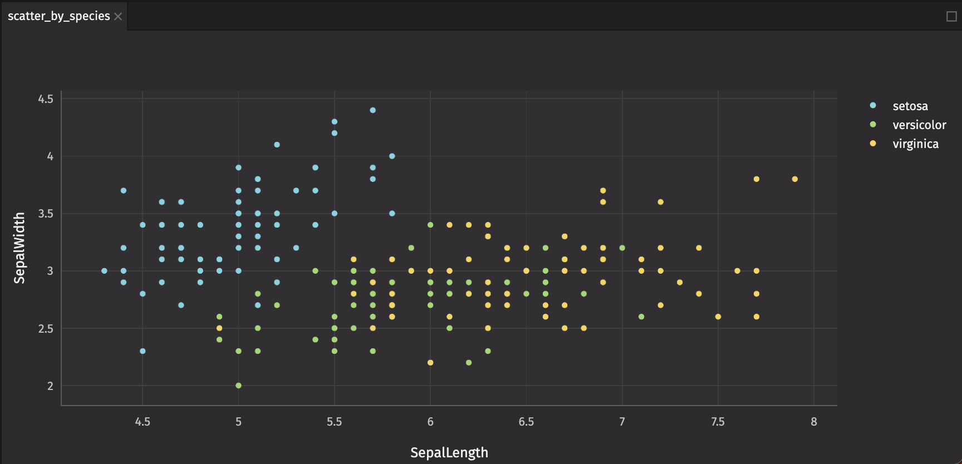This screenshot has width=962, height=464.
Task: Click the SepalLength x-axis title
Action: pyautogui.click(x=449, y=452)
